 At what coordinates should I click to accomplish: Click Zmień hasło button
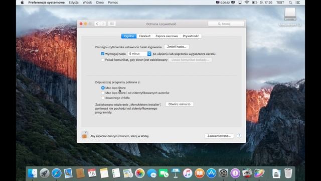[177, 47]
